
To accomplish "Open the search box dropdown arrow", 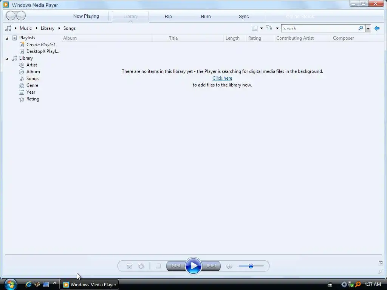I will 368,29.
